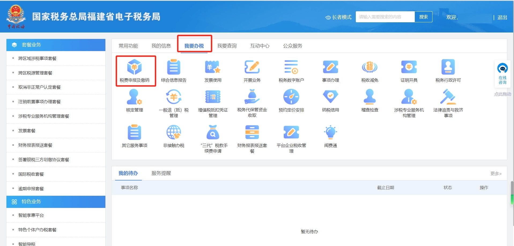This screenshot has height=246, width=514.
Task: Open the 互动中心 tab
Action: click(x=259, y=46)
